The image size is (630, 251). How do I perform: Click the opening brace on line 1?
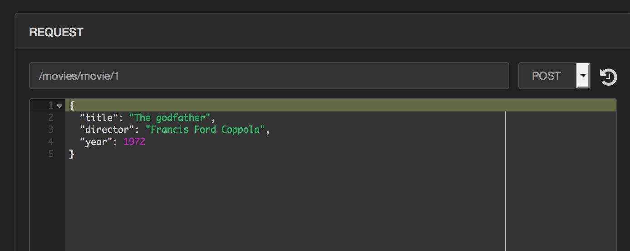tap(72, 106)
